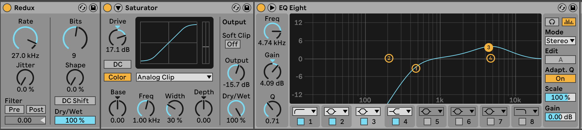Toggle the EQ Eight spectrum analyzer icon
Image resolution: width=582 pixels, height=130 pixels.
569,22
